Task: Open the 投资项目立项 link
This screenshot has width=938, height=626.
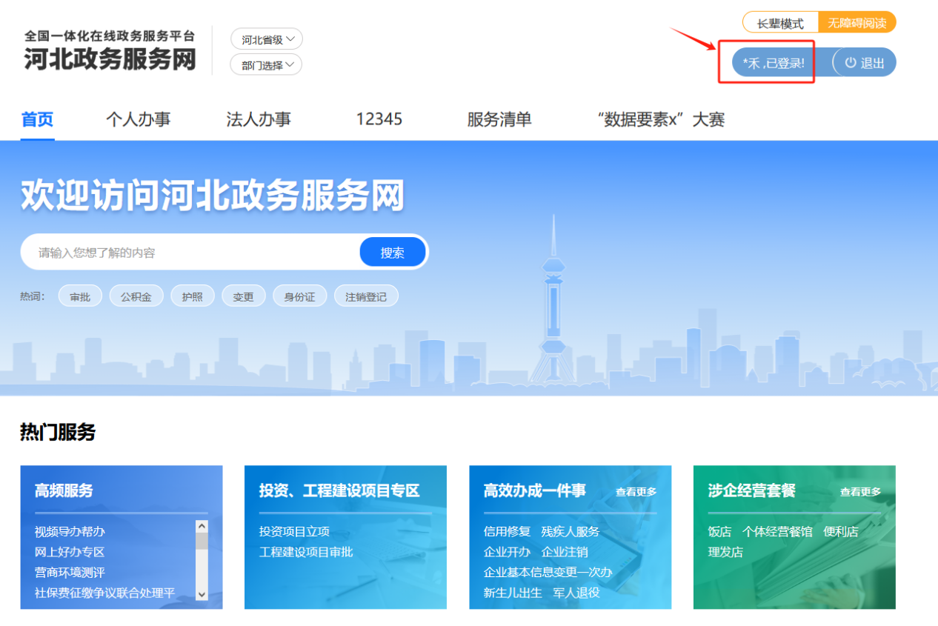Action: coord(294,531)
